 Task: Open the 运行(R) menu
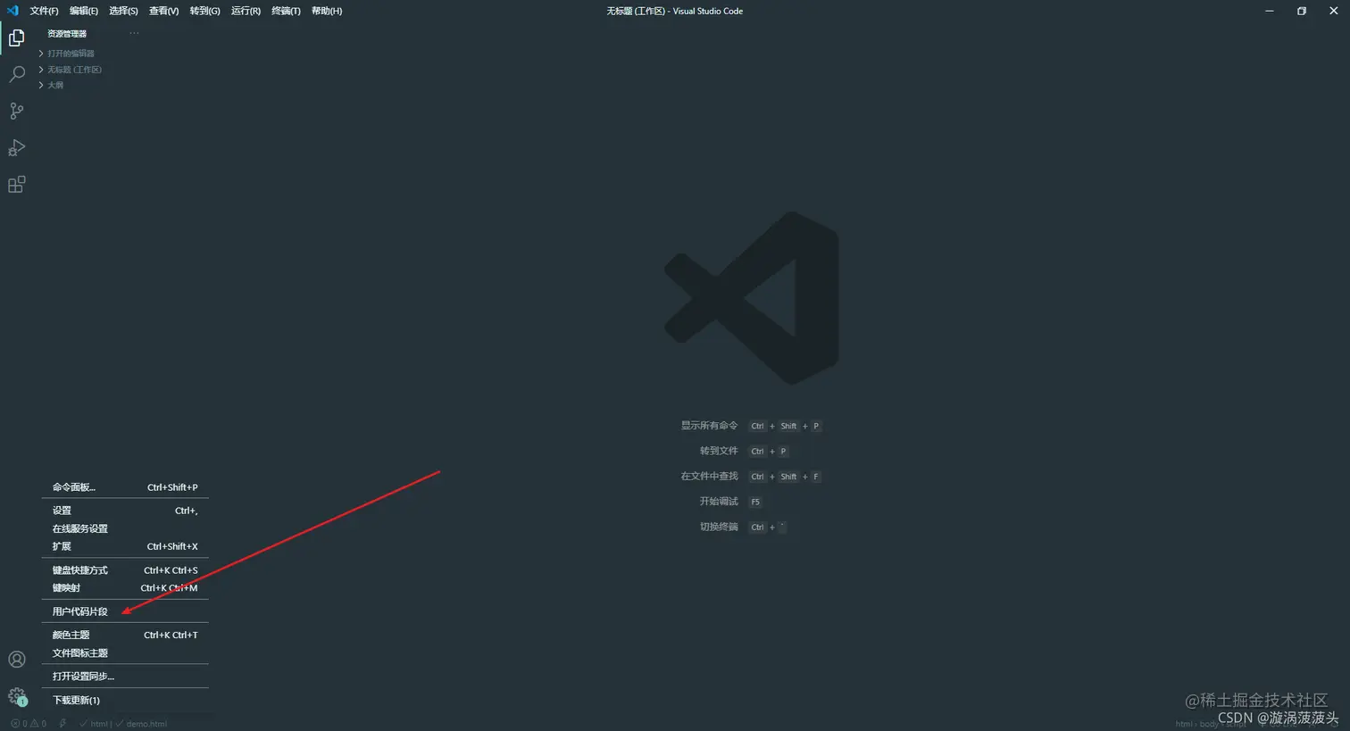point(246,11)
